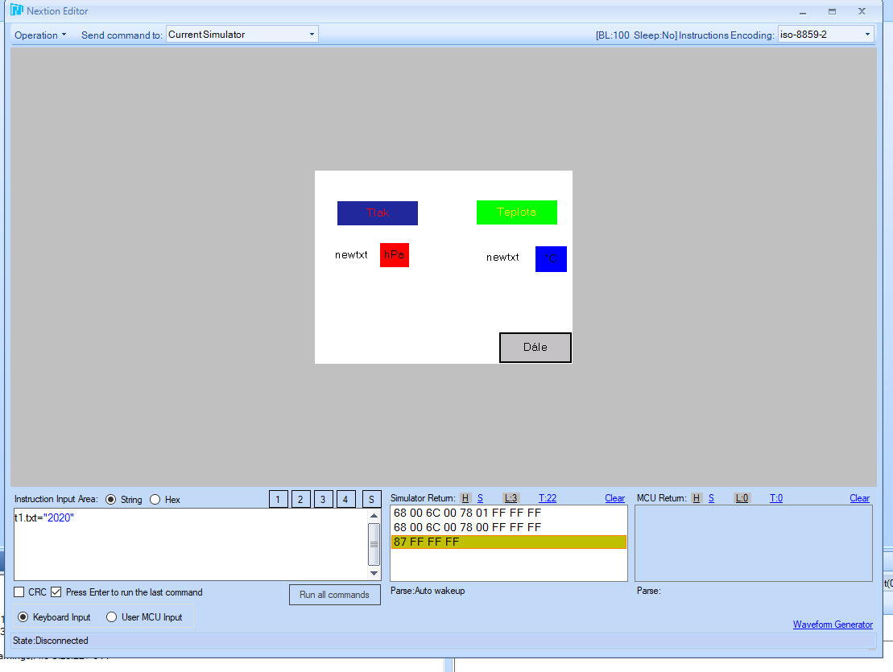Click the S button beside preset slots
The height and width of the screenshot is (672, 893).
coord(372,499)
